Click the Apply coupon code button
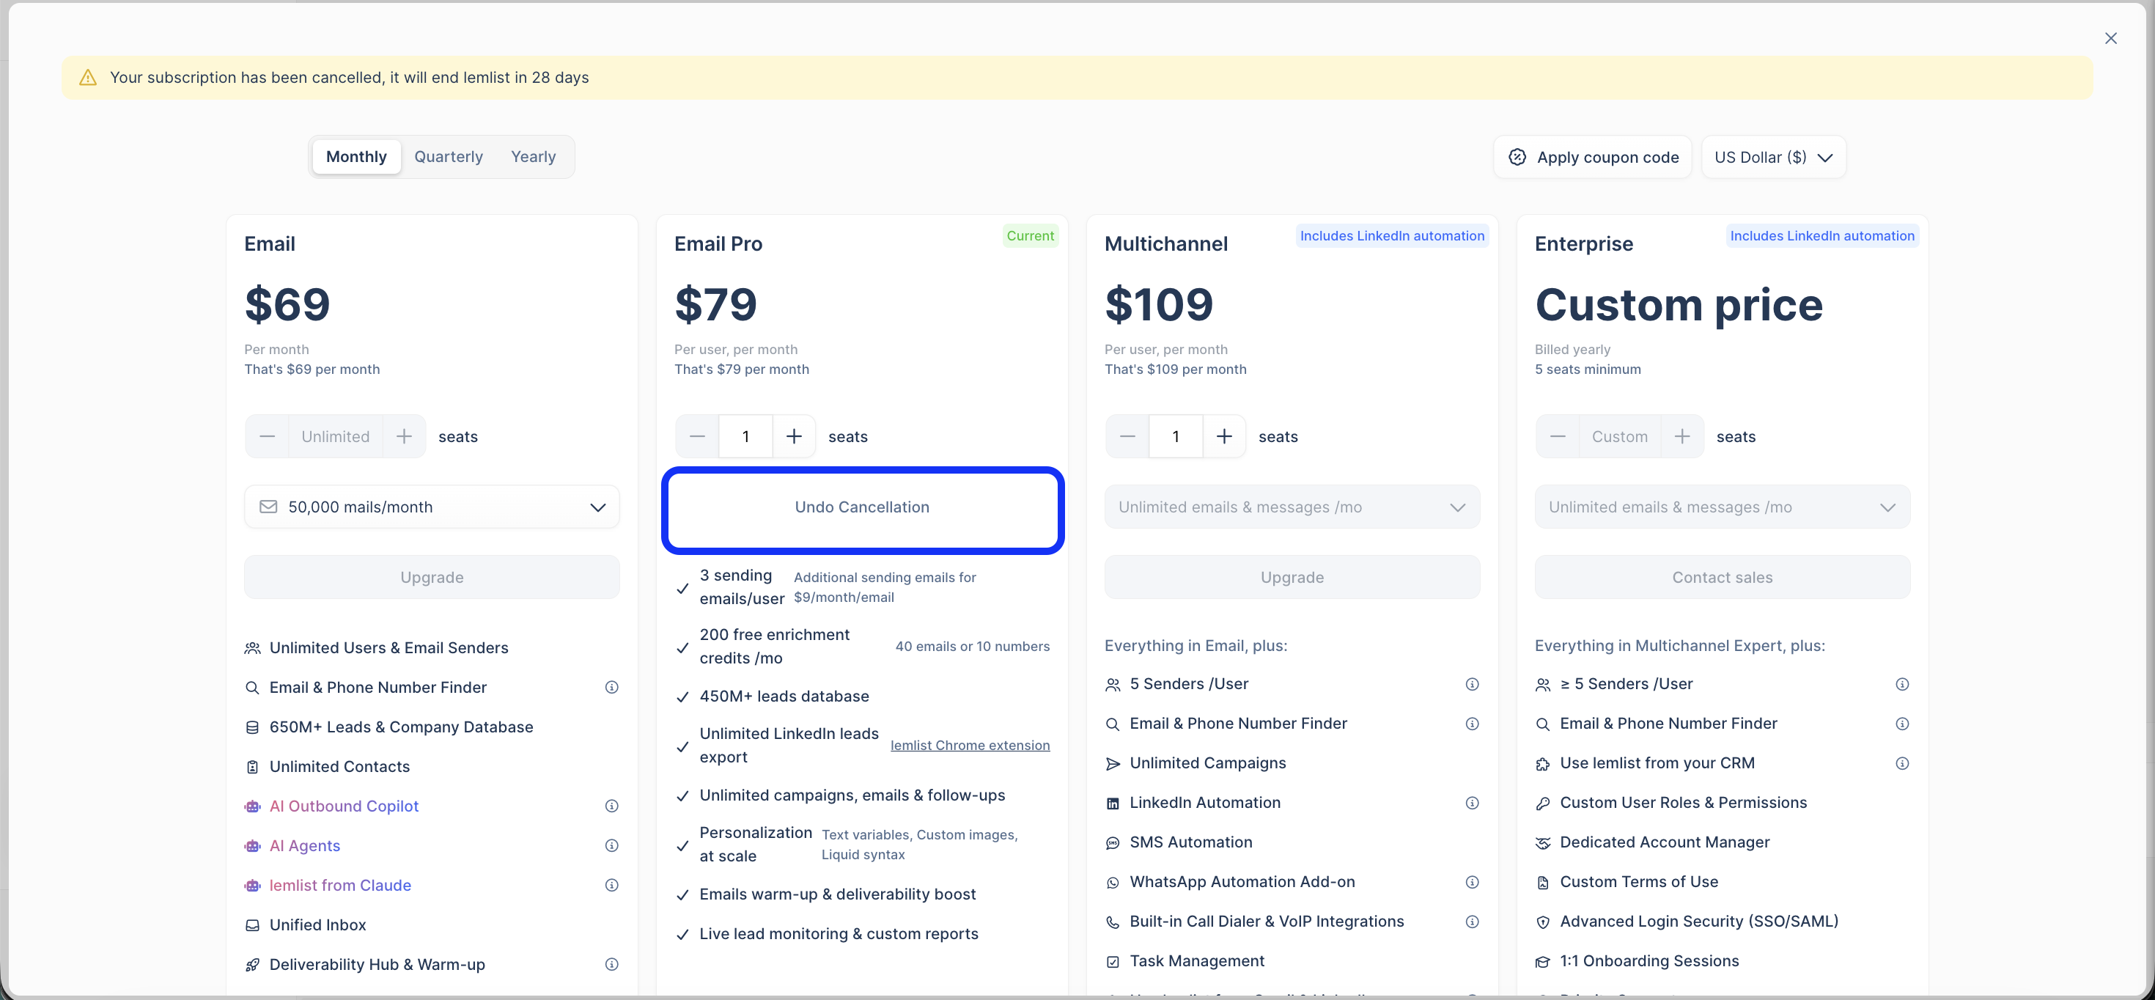Image resolution: width=2155 pixels, height=1000 pixels. click(x=1593, y=158)
